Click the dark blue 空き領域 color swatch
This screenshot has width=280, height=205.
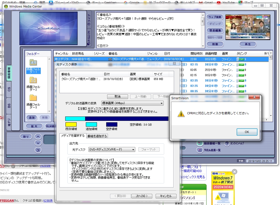[x=112, y=124]
